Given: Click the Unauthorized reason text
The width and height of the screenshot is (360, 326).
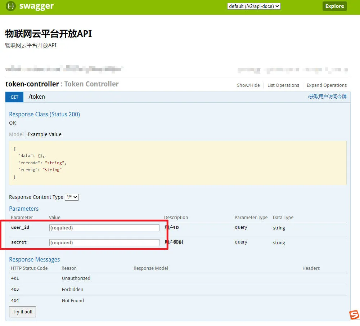Looking at the screenshot, I should [76, 278].
